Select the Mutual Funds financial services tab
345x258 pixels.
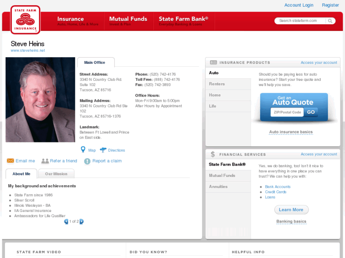[228, 176]
